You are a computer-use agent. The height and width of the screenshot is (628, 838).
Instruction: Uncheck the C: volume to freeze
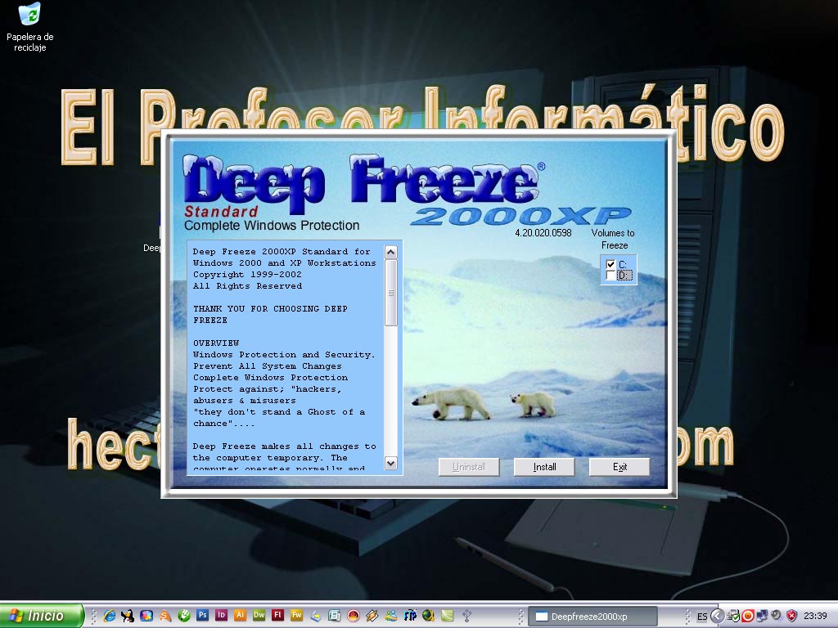pos(610,263)
